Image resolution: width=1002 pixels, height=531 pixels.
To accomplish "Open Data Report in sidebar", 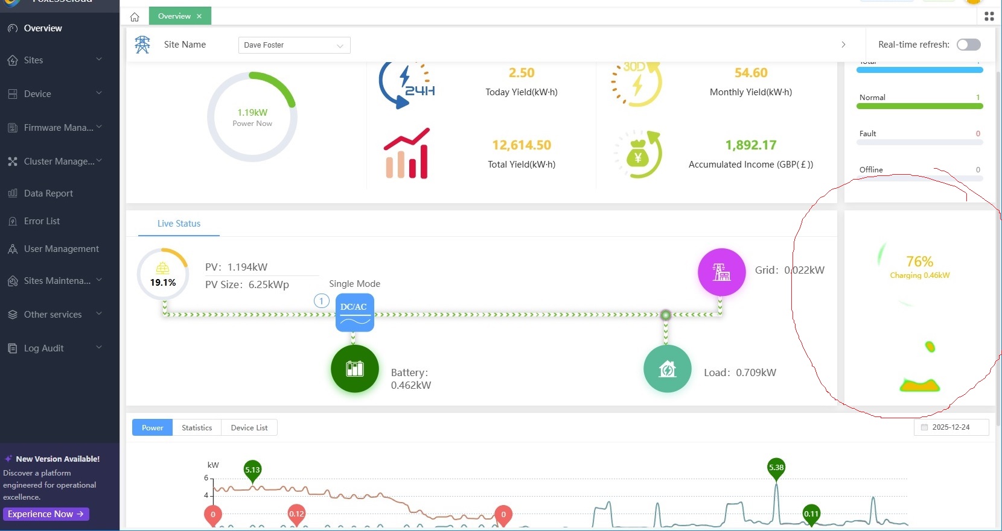I will coord(48,193).
